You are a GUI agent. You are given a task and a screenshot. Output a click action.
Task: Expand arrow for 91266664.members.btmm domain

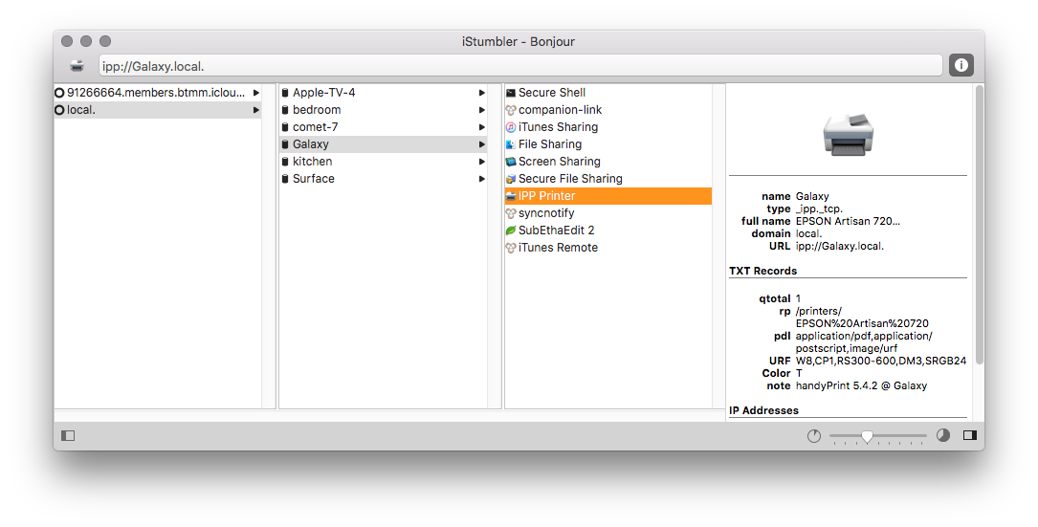coord(255,93)
